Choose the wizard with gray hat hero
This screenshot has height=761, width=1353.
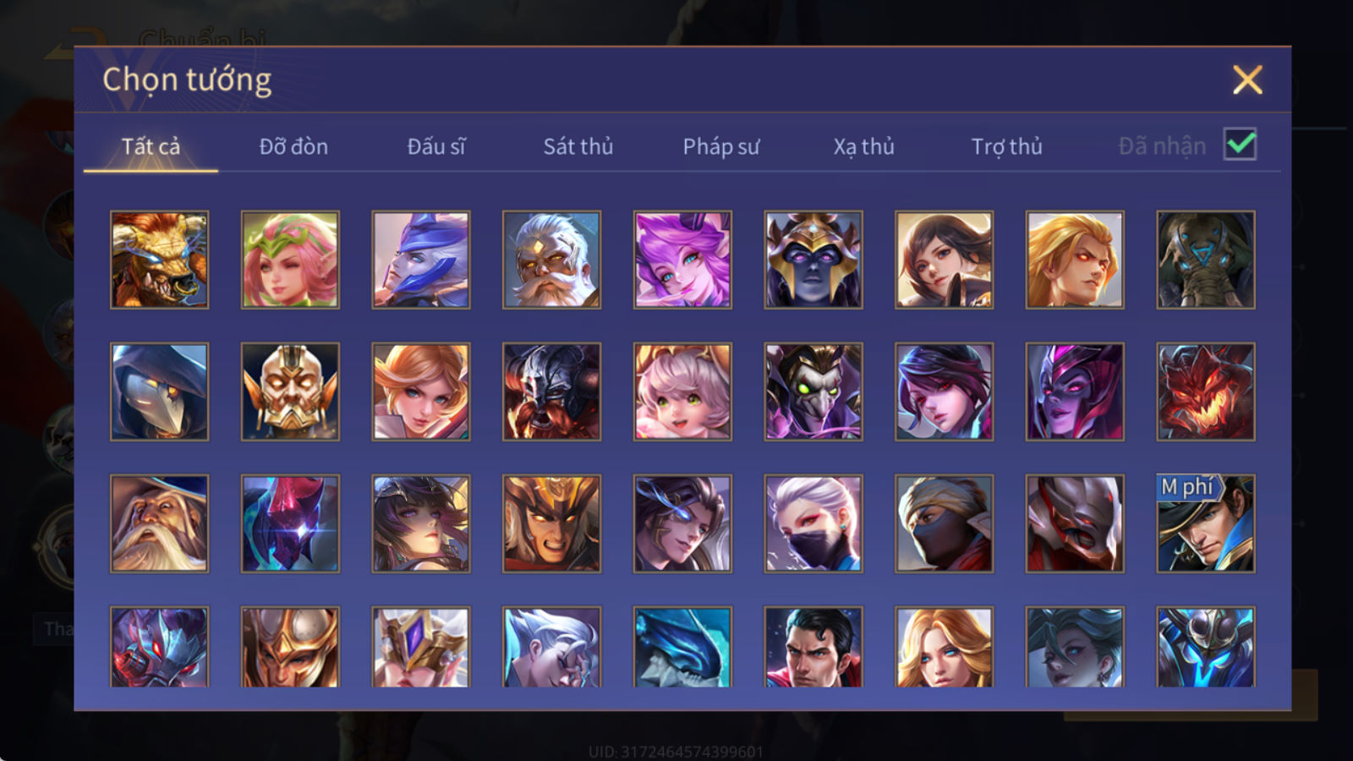point(159,523)
